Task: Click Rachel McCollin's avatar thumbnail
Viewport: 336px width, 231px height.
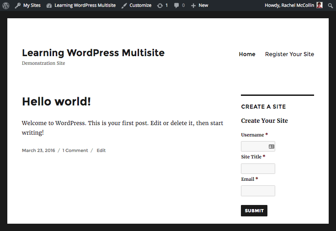Action: 319,5
